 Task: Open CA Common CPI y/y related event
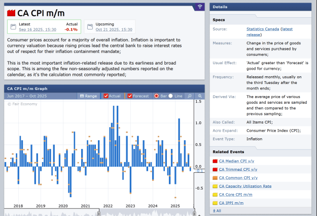coord(238,178)
